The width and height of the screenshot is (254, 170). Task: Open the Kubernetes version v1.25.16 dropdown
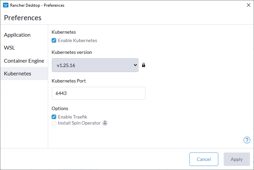point(95,65)
